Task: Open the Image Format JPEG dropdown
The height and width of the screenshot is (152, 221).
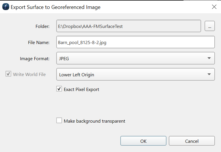Action: coord(135,58)
